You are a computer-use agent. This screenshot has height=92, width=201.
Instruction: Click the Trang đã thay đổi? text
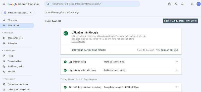point(145,50)
